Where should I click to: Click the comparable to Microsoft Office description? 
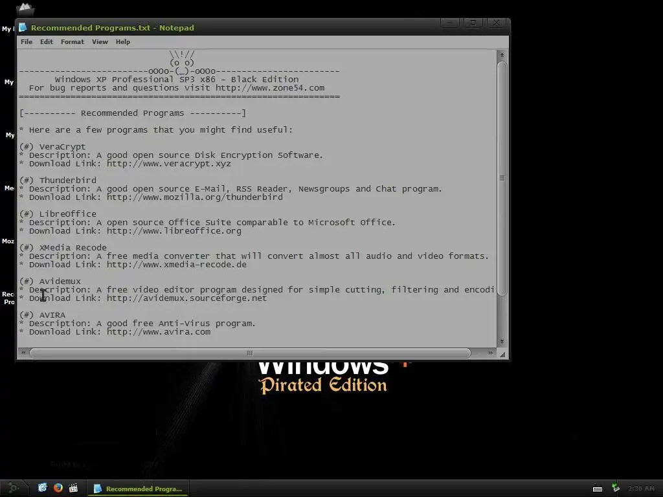coord(207,223)
